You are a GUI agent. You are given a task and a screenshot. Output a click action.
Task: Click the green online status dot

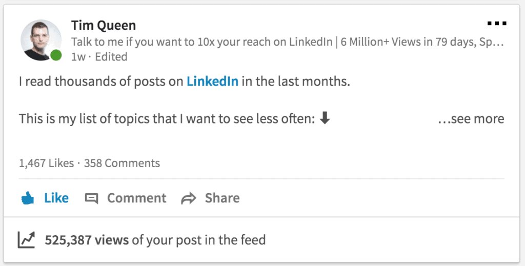tap(56, 55)
